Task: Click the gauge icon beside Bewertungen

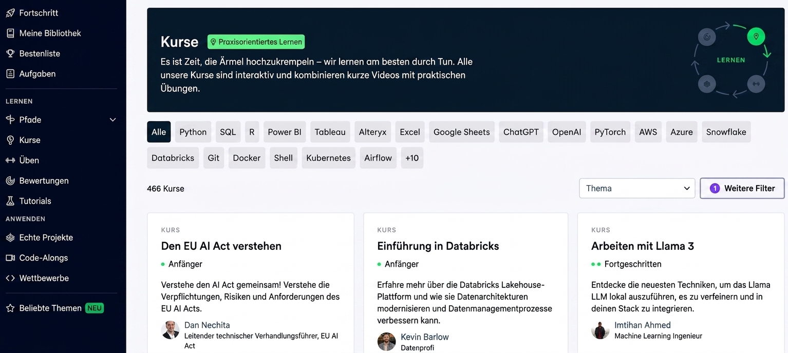Action: [10, 181]
